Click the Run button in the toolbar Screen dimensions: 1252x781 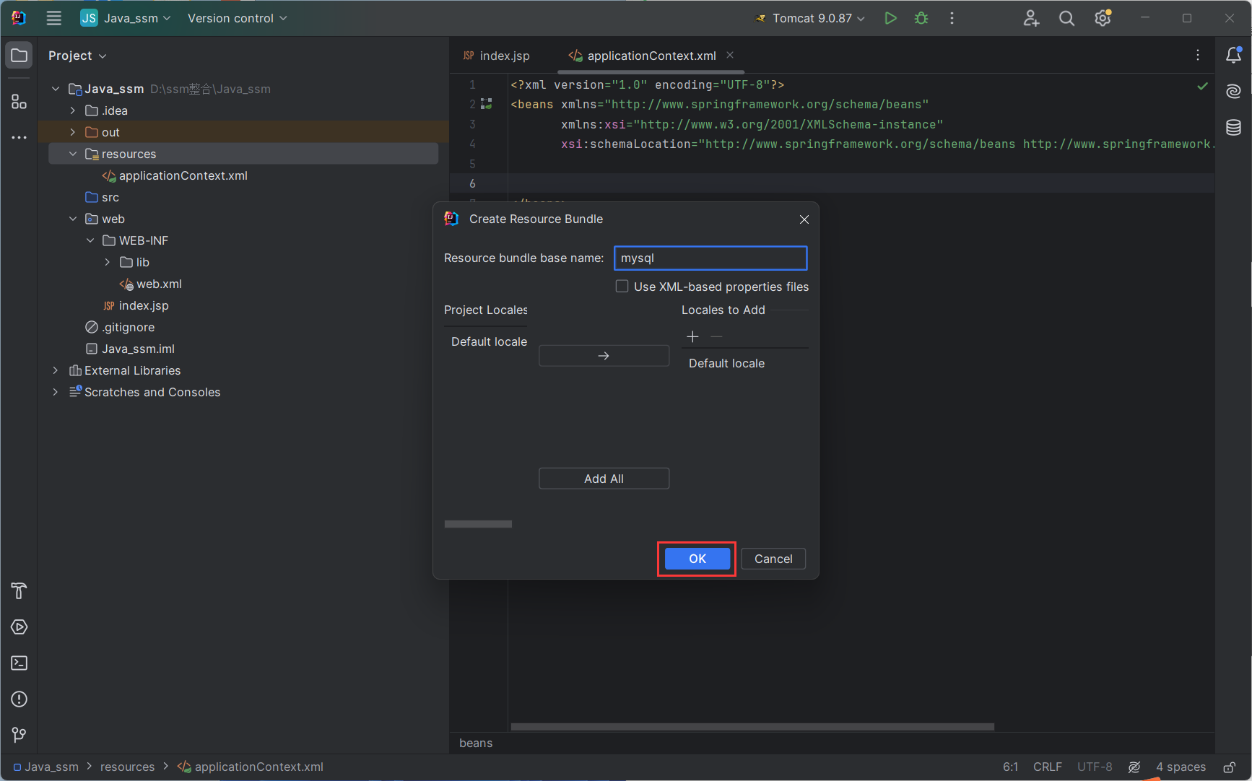pyautogui.click(x=890, y=18)
